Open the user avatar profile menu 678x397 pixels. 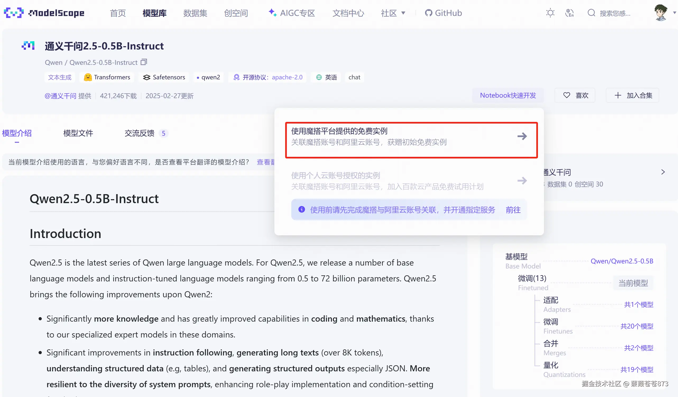pos(661,13)
